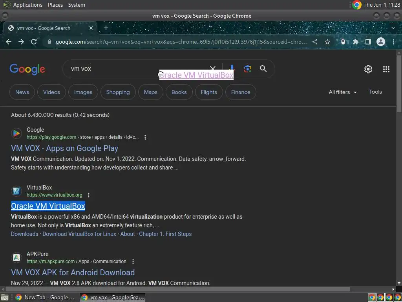Viewport: 402px width, 302px height.
Task: Switch to New Tab - Google taskbar window
Action: tap(45, 297)
